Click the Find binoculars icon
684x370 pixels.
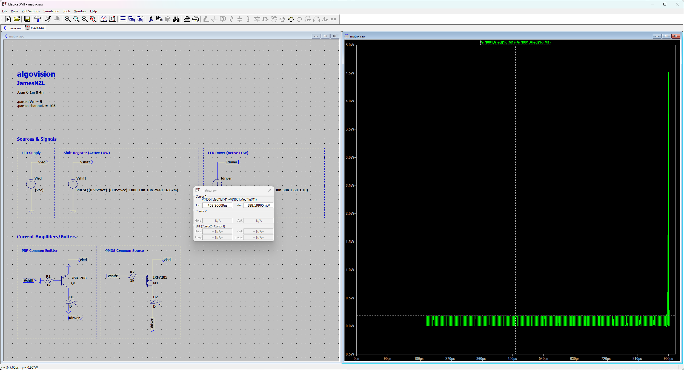click(176, 19)
